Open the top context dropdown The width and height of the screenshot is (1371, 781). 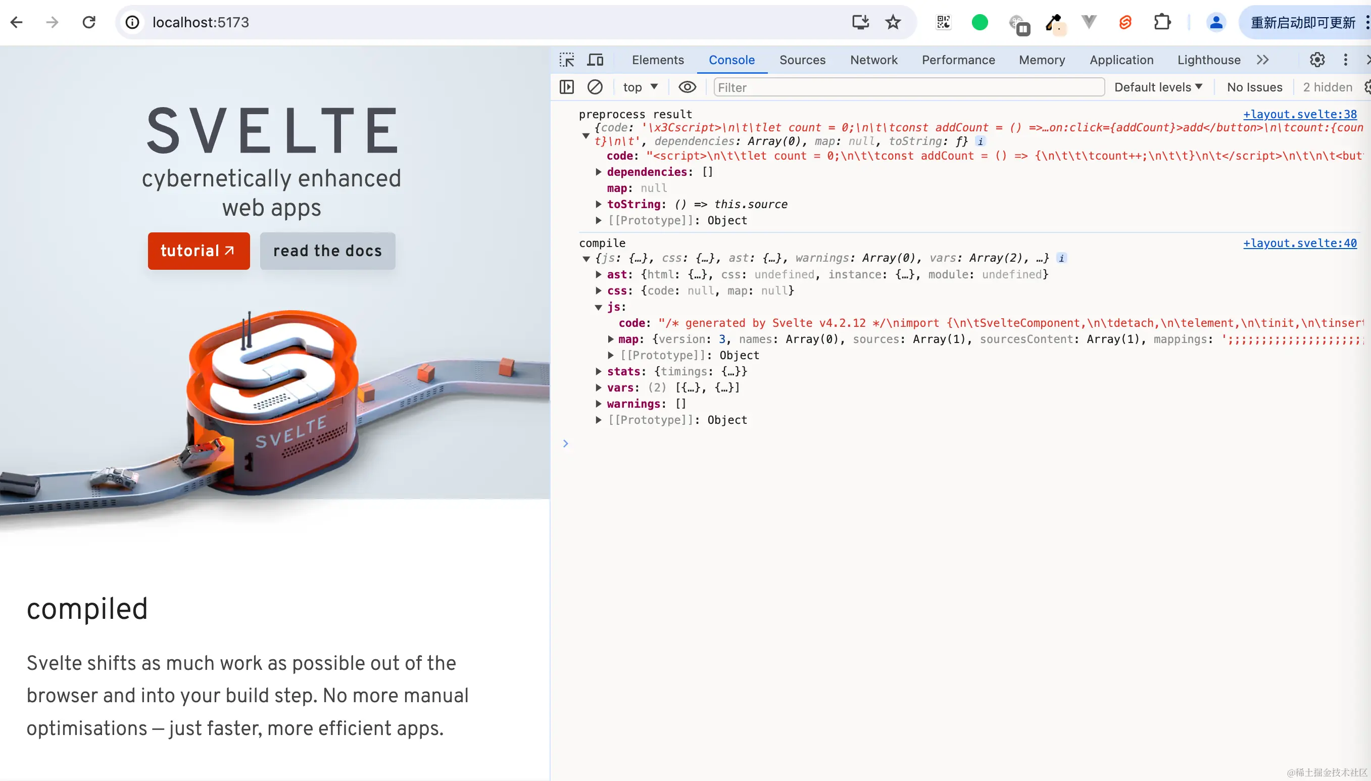click(x=640, y=87)
